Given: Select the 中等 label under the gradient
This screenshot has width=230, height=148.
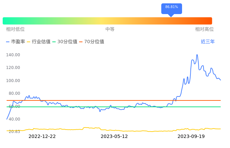Looking at the screenshot, I should coord(110,29).
